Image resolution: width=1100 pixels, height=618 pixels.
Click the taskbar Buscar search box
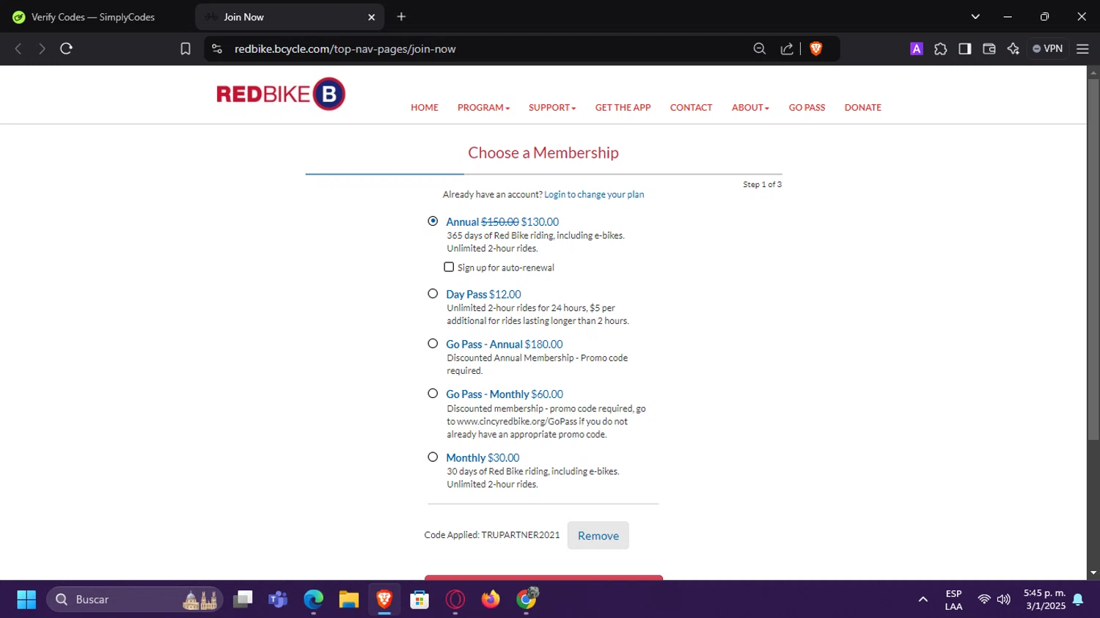pos(135,600)
